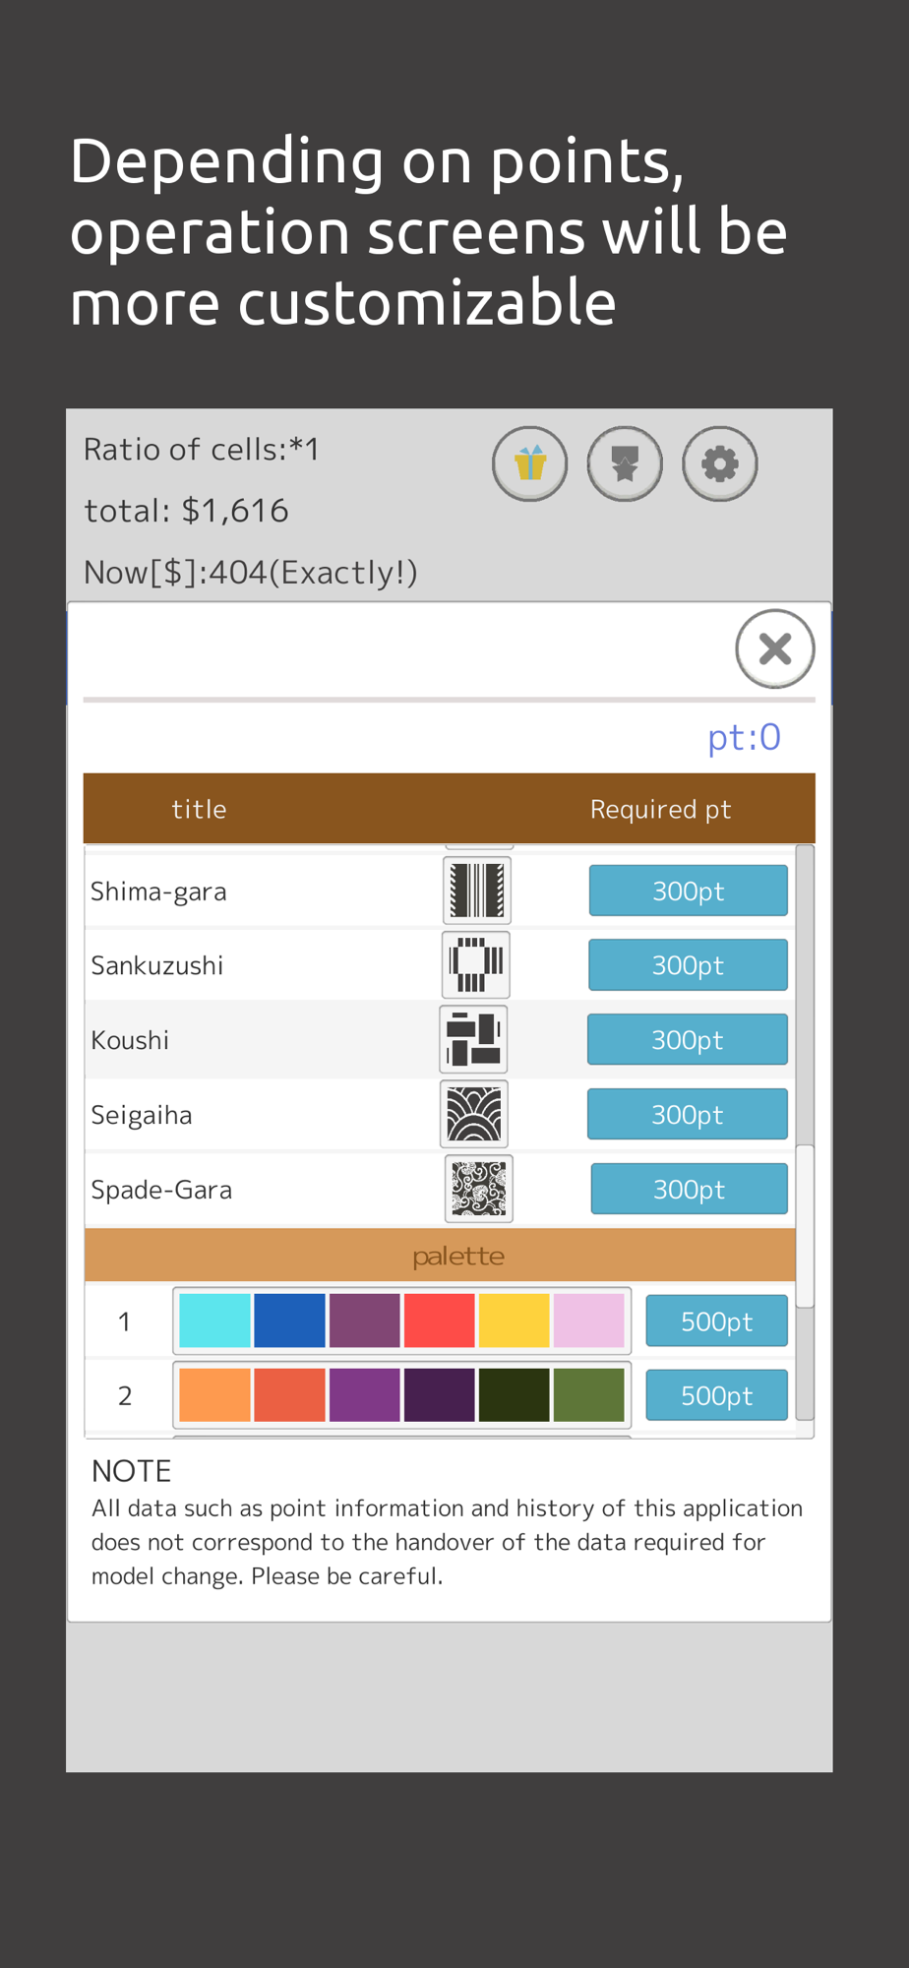The height and width of the screenshot is (1968, 909).
Task: Click the 'NOTE' heading
Action: 132,1471
